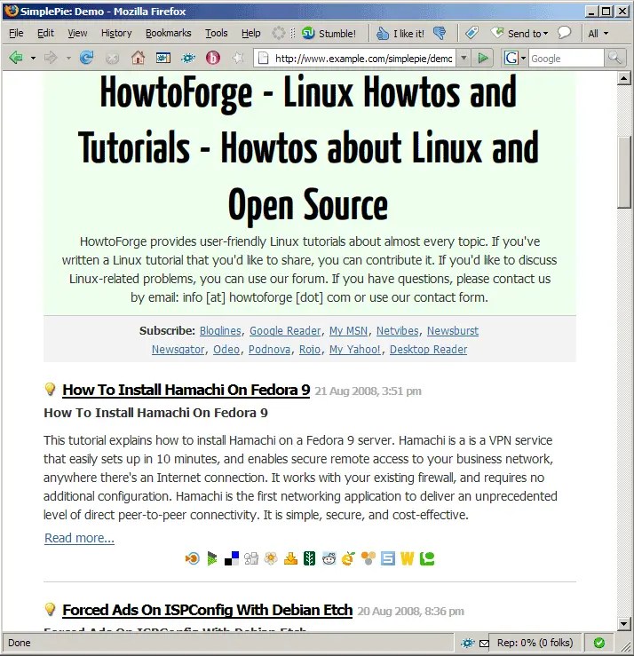
Task: Open the Tools menu
Action: pyautogui.click(x=216, y=33)
